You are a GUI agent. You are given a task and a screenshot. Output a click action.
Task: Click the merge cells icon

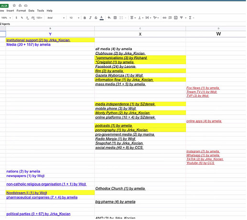(x=121, y=18)
